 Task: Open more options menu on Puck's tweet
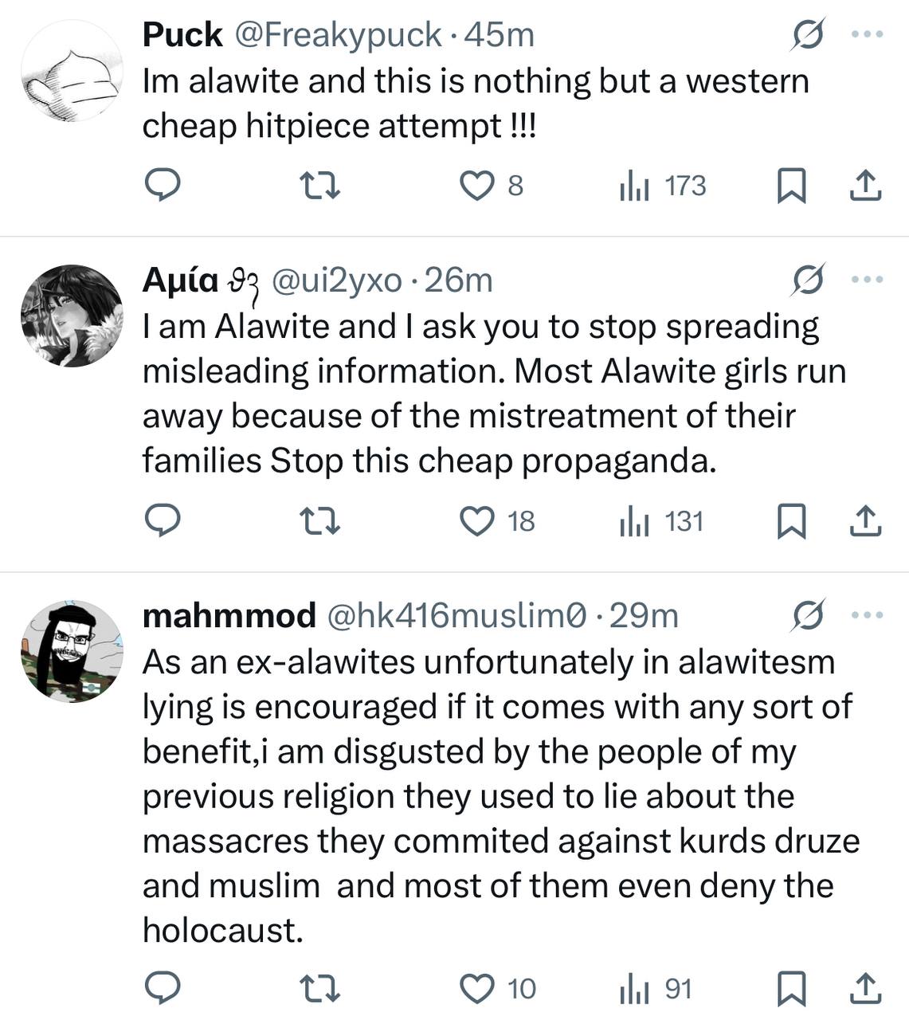point(867,35)
